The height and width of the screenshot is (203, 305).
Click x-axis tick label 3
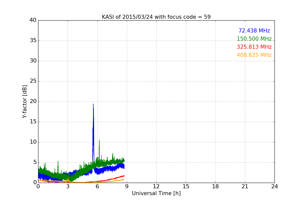pyautogui.click(x=68, y=187)
